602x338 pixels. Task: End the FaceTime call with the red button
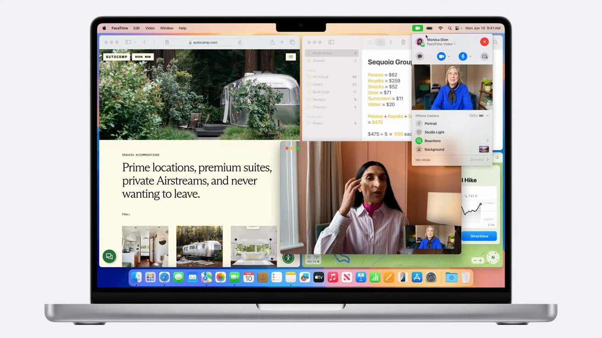pos(484,42)
